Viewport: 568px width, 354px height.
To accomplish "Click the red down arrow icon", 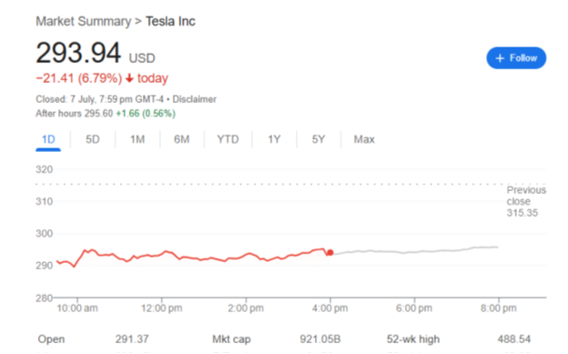I will pos(129,78).
